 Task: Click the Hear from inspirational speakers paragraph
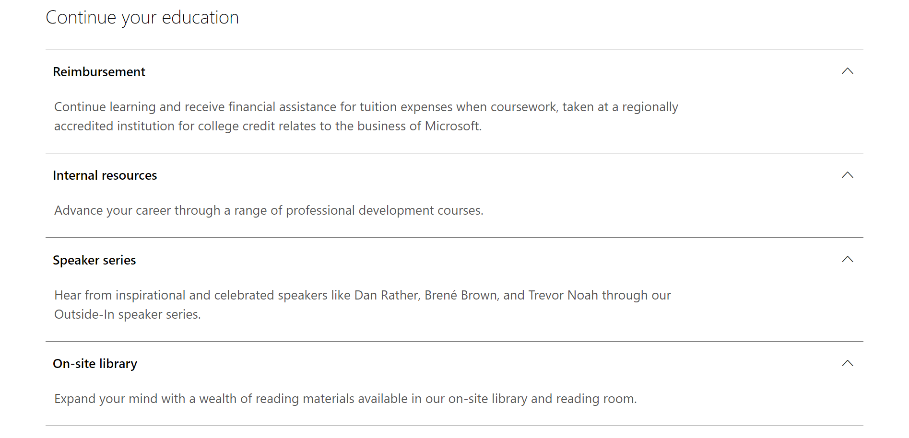tap(362, 305)
